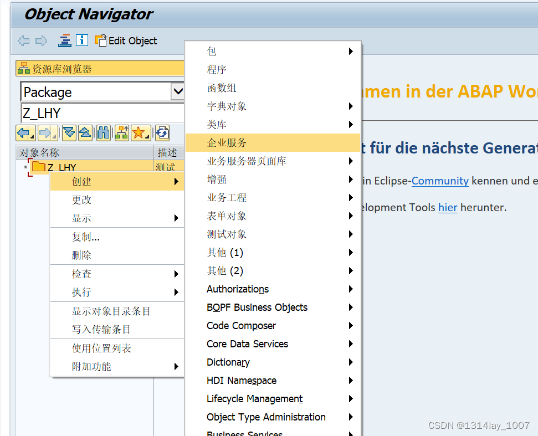
Task: Expand the Z_LHY tree node
Action: tap(25, 167)
